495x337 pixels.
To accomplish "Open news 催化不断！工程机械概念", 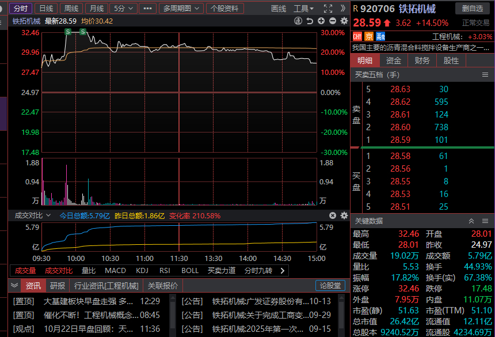I will click(x=91, y=315).
